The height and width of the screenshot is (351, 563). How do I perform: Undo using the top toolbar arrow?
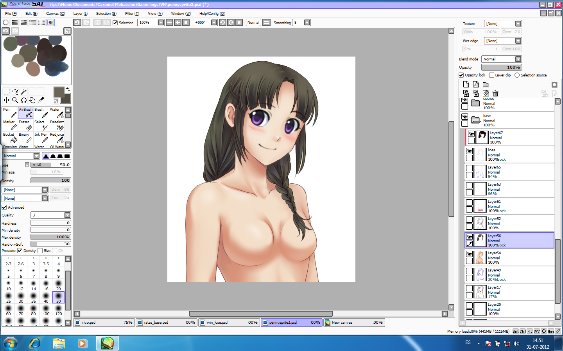[77, 23]
